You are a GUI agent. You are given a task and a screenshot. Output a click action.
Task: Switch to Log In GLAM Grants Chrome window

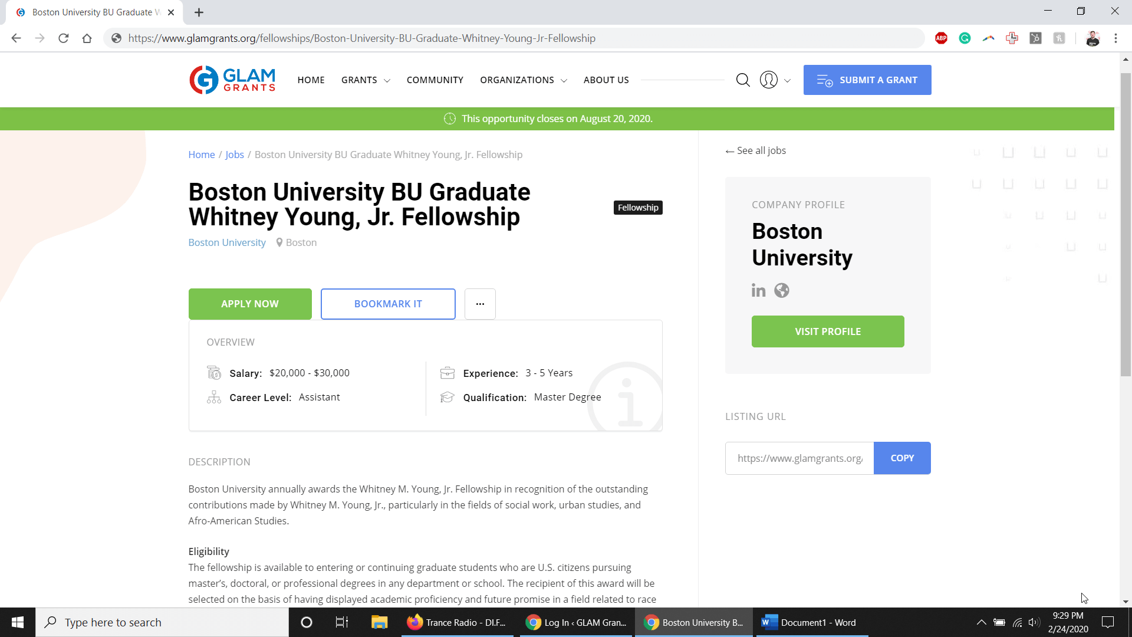pos(576,622)
